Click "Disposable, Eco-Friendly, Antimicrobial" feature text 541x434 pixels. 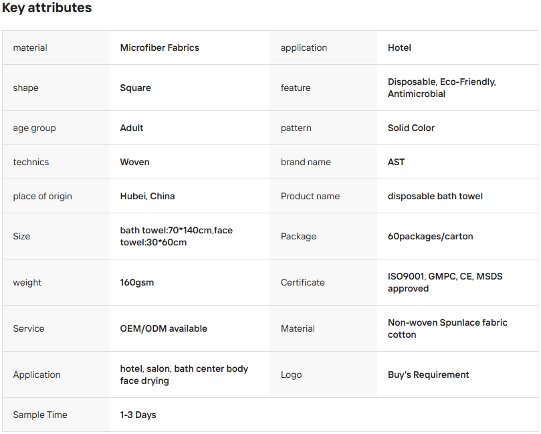[441, 88]
